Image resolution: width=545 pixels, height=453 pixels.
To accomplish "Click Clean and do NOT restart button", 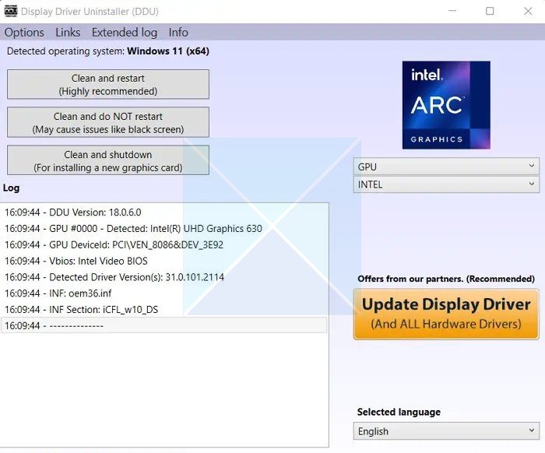I will pyautogui.click(x=108, y=122).
